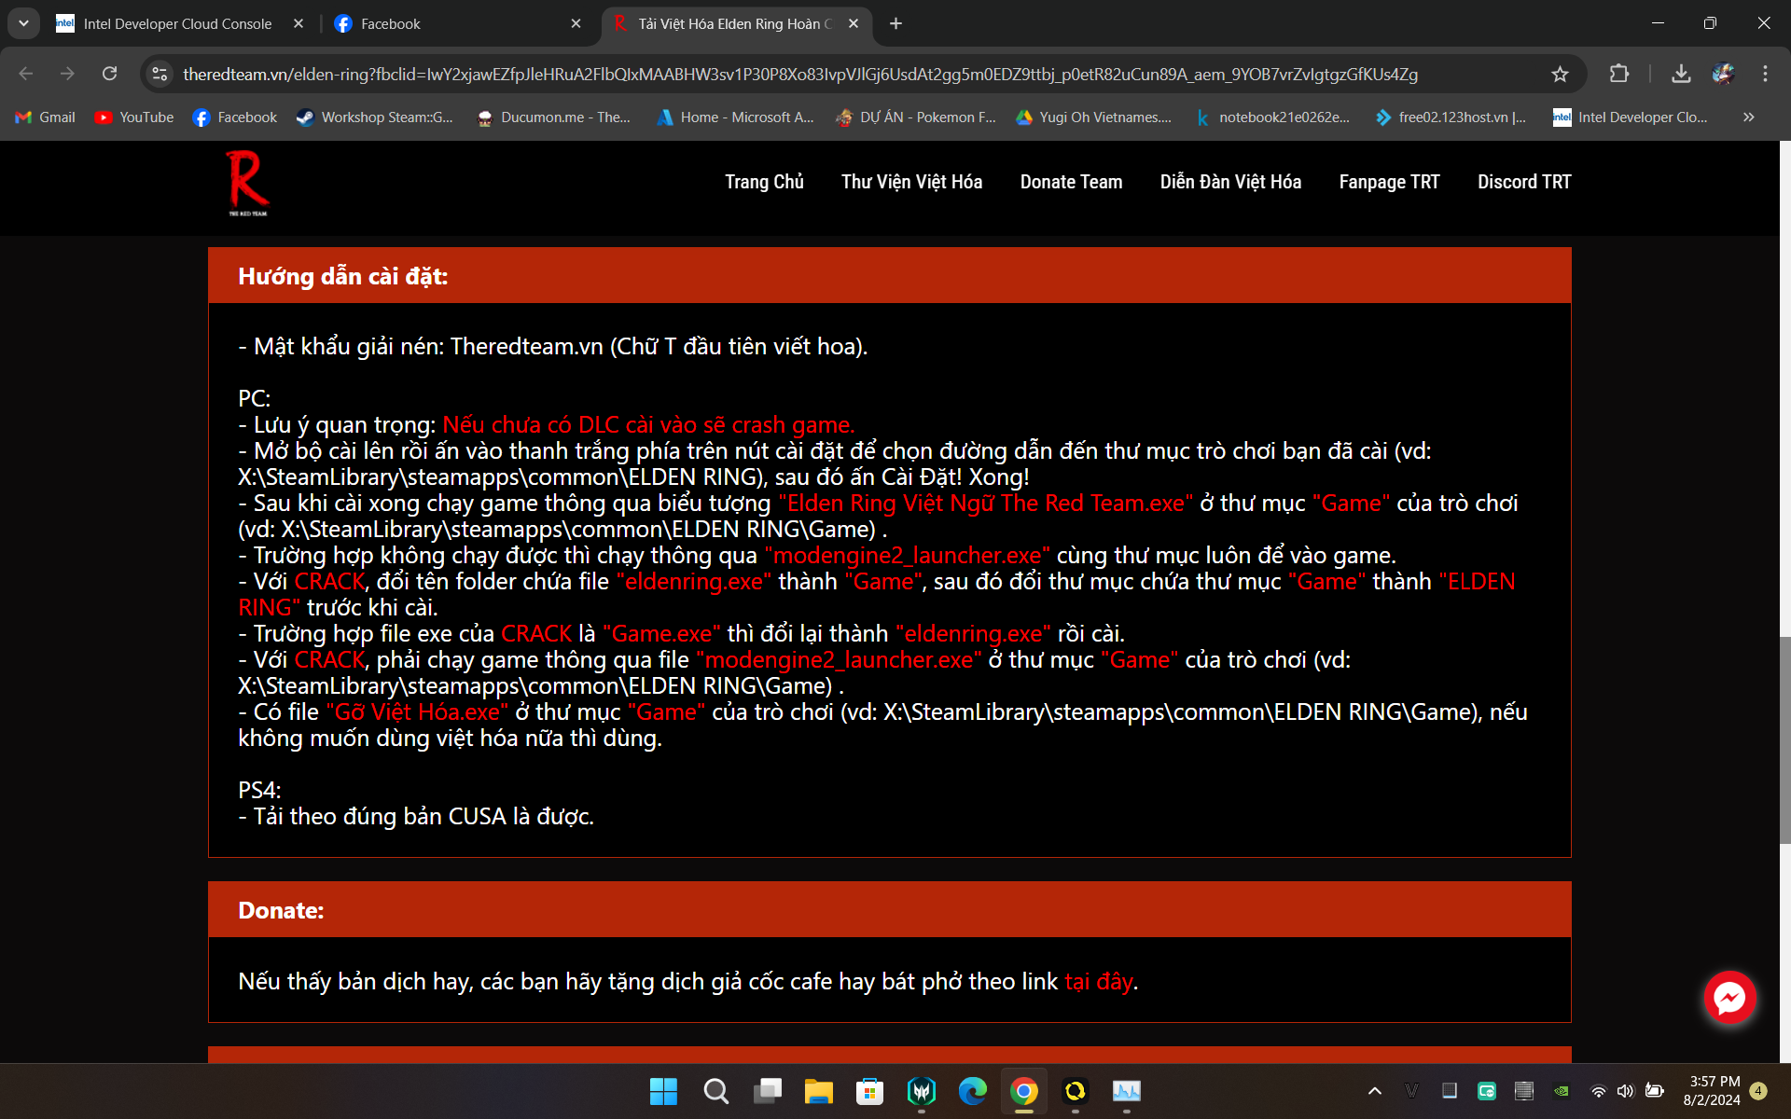Open YouTube bookmark
The width and height of the screenshot is (1791, 1119).
coord(134,117)
